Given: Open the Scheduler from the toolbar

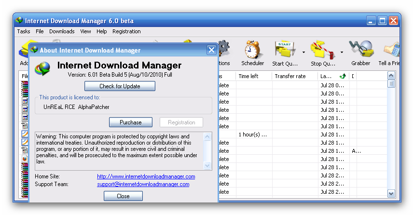Looking at the screenshot, I should pyautogui.click(x=252, y=51).
